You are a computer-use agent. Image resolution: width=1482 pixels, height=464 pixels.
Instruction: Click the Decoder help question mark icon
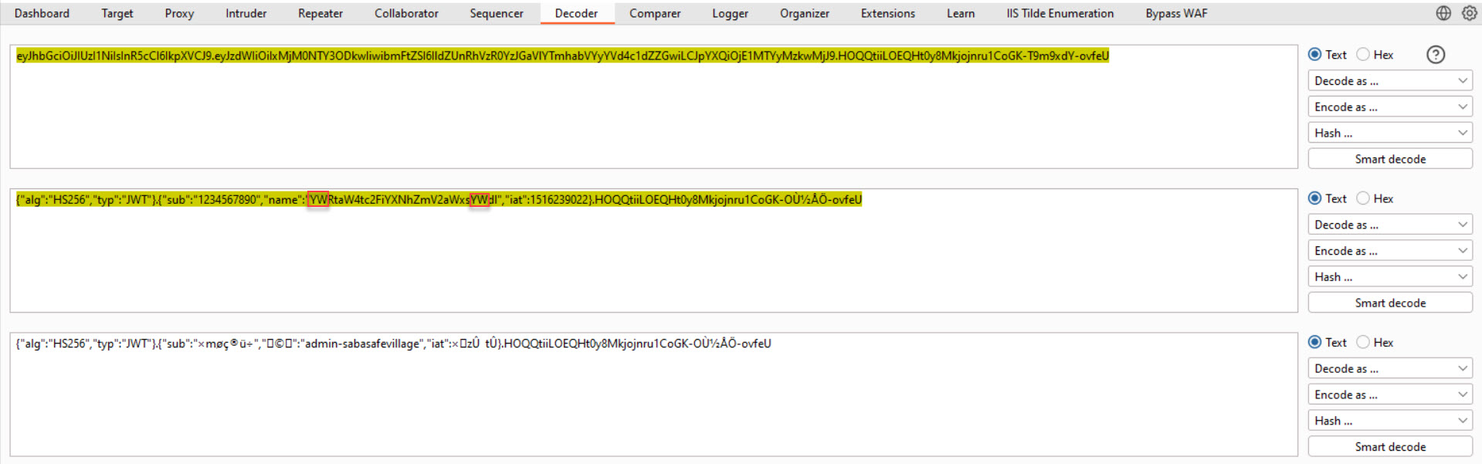[1436, 55]
